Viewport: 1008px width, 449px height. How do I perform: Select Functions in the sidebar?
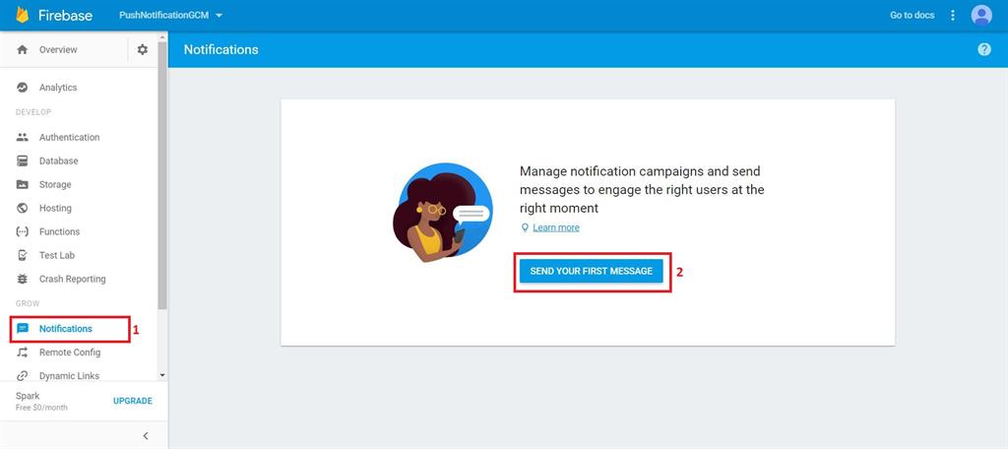point(59,231)
